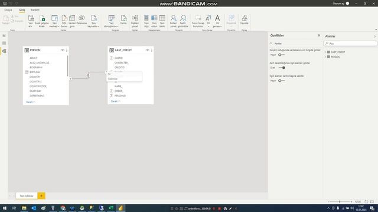Collapse the Kartlar section

pos(271,44)
